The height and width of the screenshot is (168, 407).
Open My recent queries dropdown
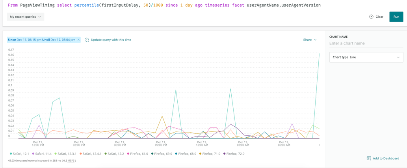[26, 17]
